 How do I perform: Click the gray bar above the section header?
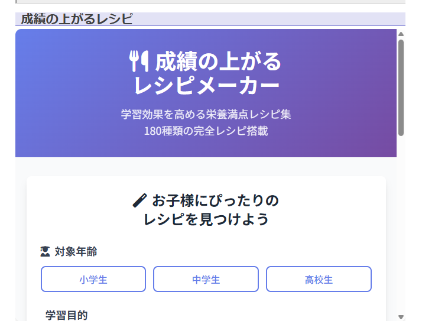pyautogui.click(x=210, y=2)
